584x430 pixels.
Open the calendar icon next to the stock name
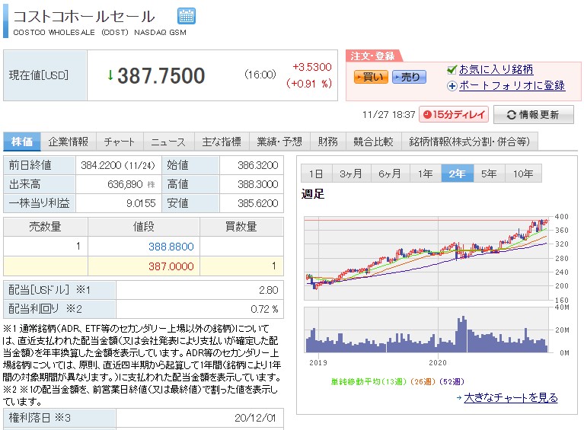point(187,16)
